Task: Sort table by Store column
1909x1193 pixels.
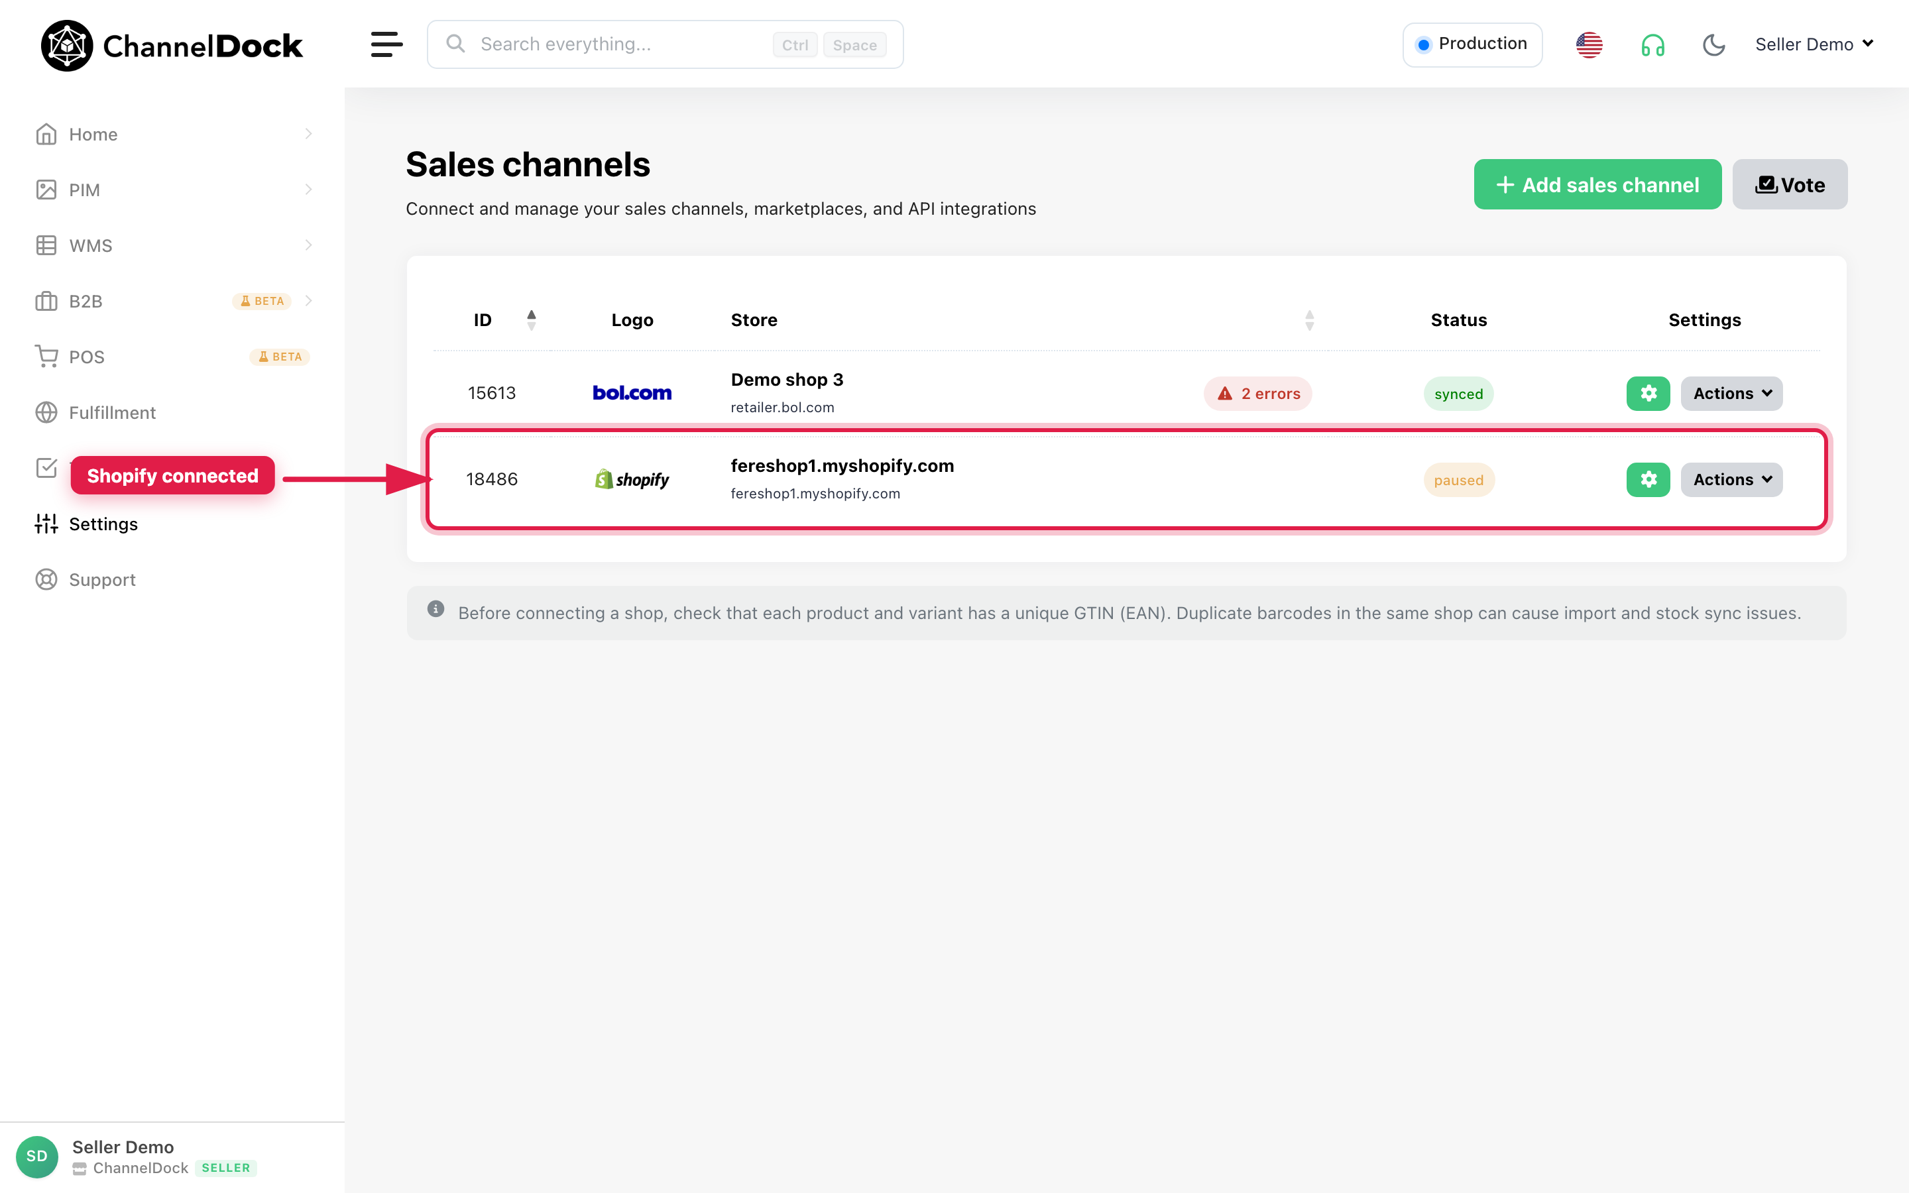Action: click(x=1308, y=319)
